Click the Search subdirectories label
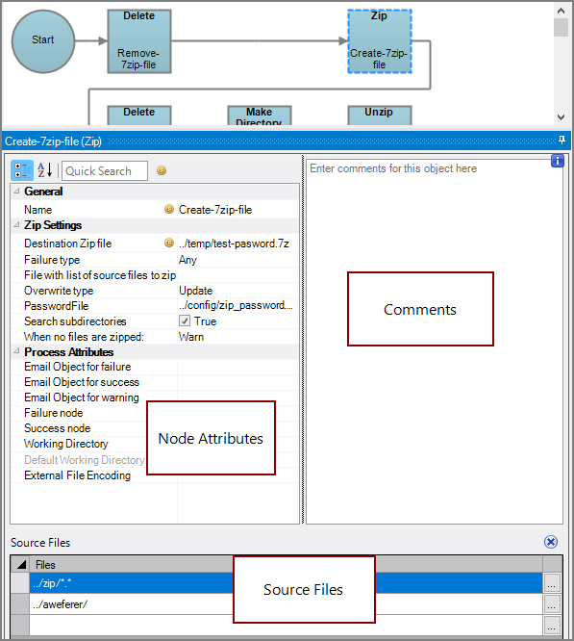The width and height of the screenshot is (574, 641). pyautogui.click(x=75, y=321)
